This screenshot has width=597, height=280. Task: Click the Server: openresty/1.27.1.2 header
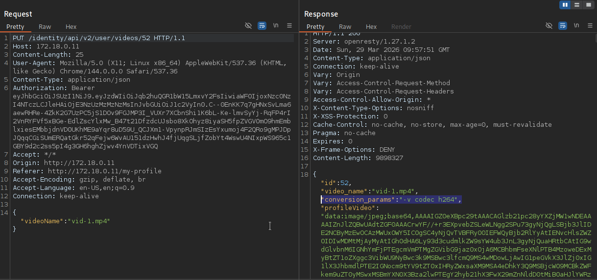364,42
